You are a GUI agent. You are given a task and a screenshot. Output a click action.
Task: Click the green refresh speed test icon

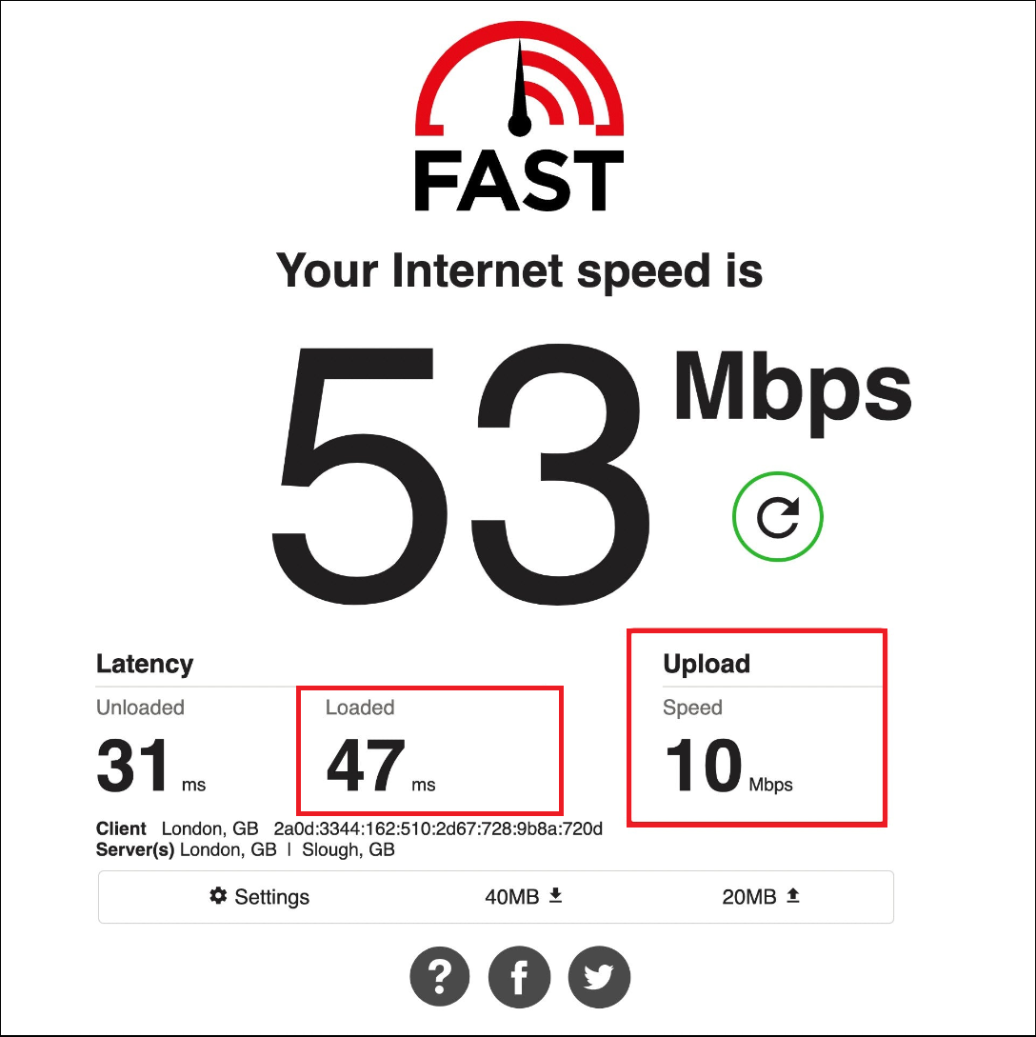[x=778, y=516]
